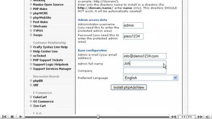Screen dimensions: 212x119
Task: Open Crafty Syntax Live Help link
Action: coord(50,47)
